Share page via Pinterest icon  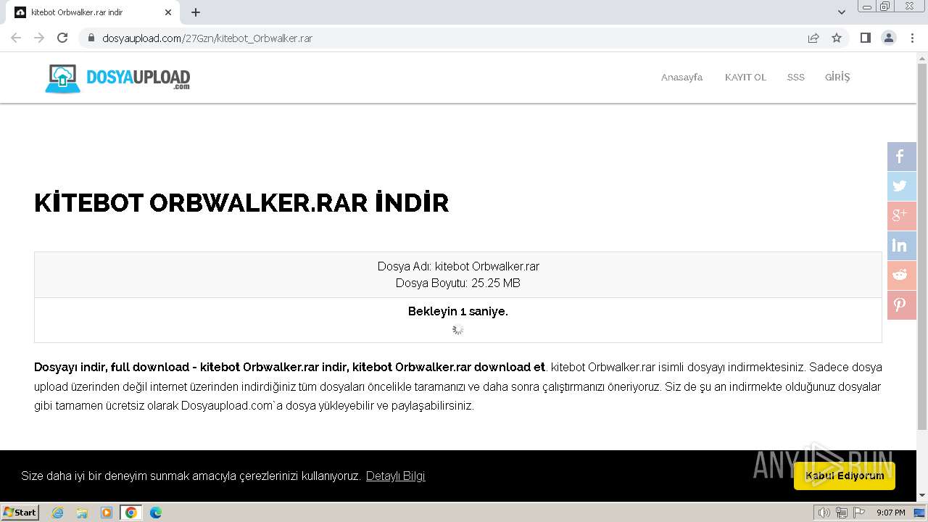[901, 305]
